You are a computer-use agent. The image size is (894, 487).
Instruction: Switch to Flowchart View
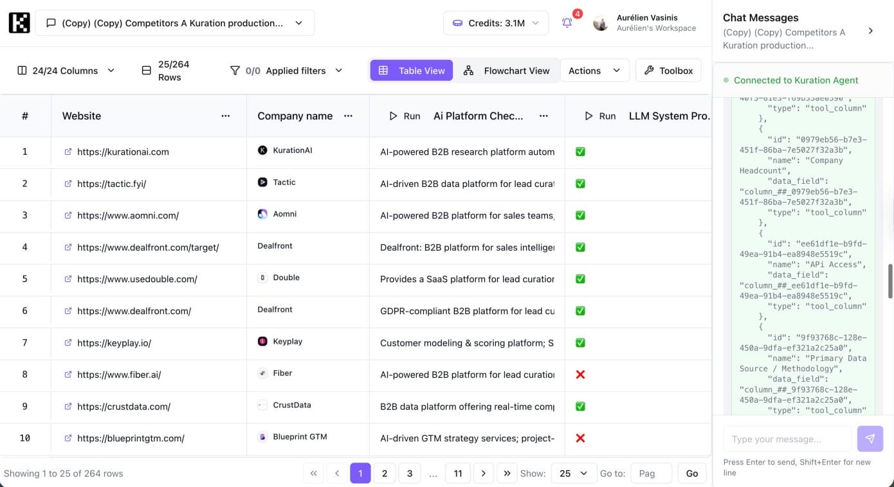pyautogui.click(x=506, y=71)
